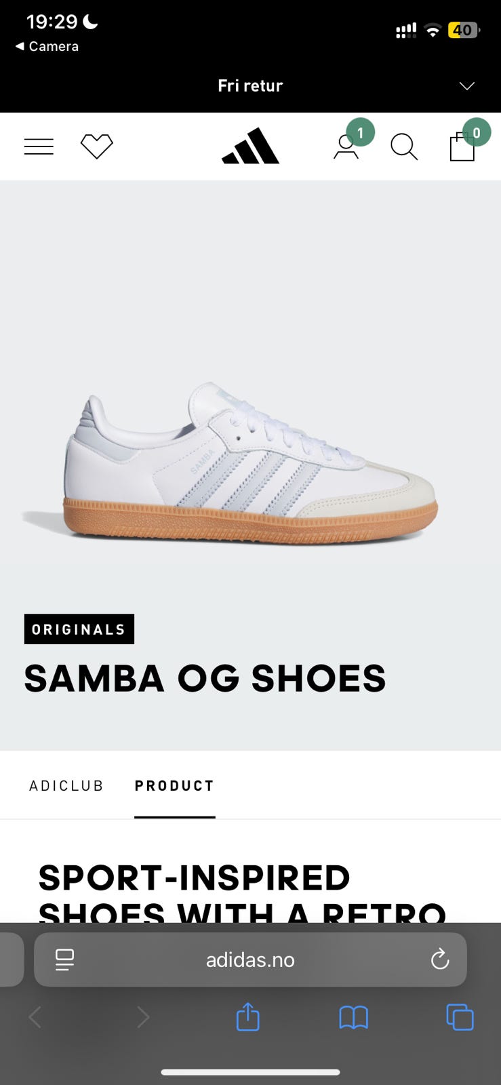Tap the ORIGINALS category label

click(79, 629)
